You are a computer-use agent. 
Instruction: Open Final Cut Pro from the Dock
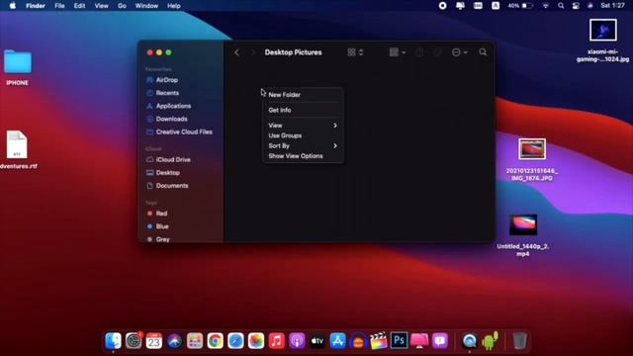click(378, 341)
